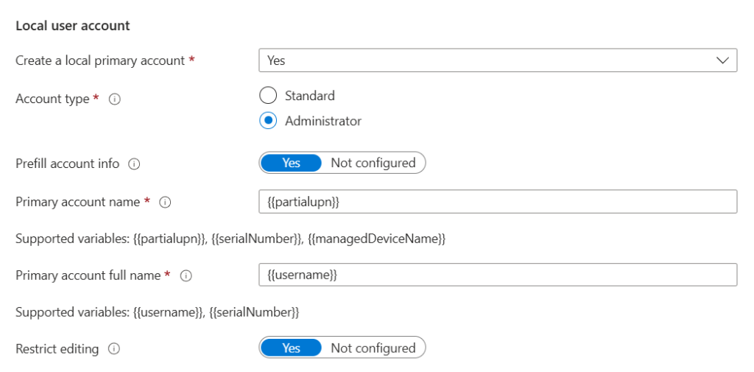Click the Primary account full name info icon

(186, 276)
